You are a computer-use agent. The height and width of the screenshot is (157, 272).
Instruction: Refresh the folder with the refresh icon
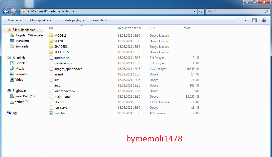[x=201, y=11]
